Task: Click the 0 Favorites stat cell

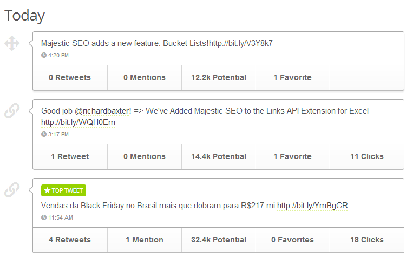Action: click(x=292, y=240)
